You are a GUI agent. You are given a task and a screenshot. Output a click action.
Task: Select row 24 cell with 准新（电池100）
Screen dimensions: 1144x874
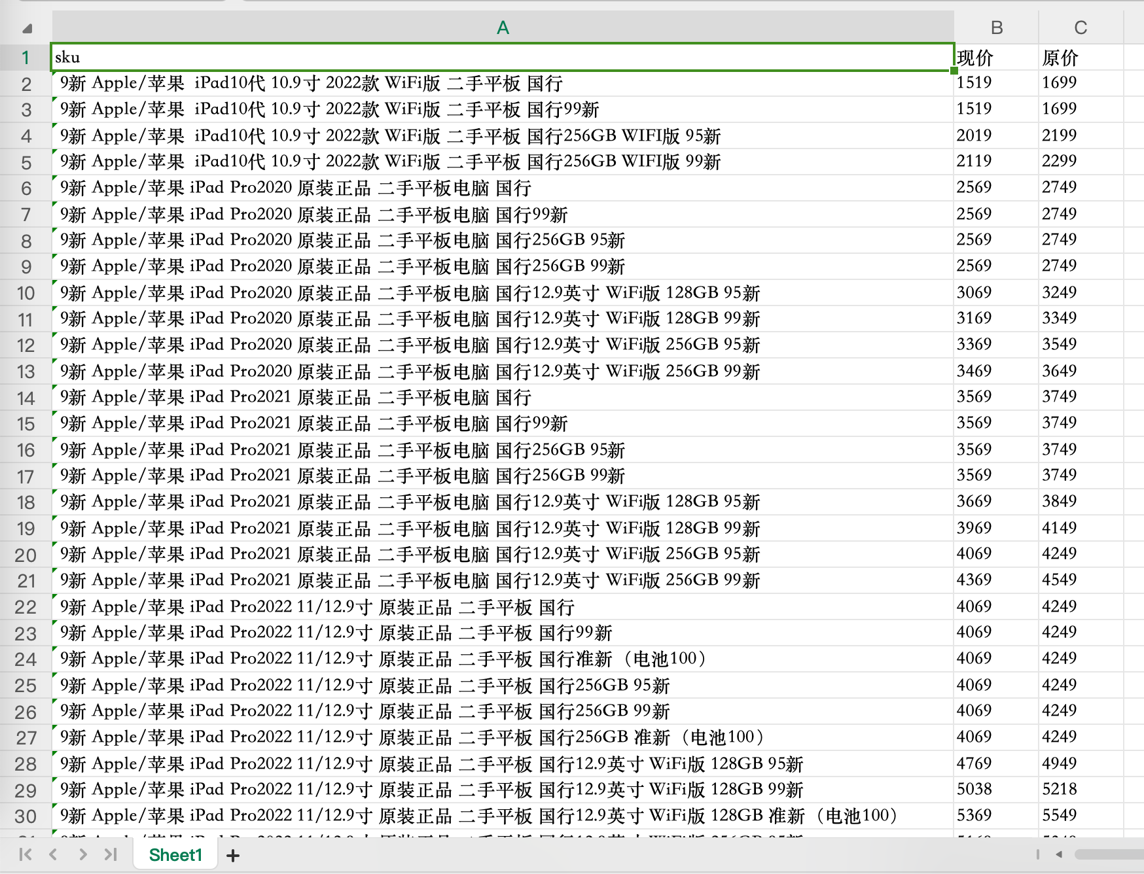(502, 659)
